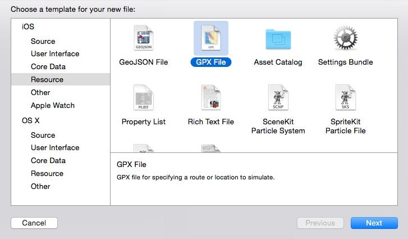The image size is (408, 239).
Task: Click the Cancel button
Action: tap(34, 223)
